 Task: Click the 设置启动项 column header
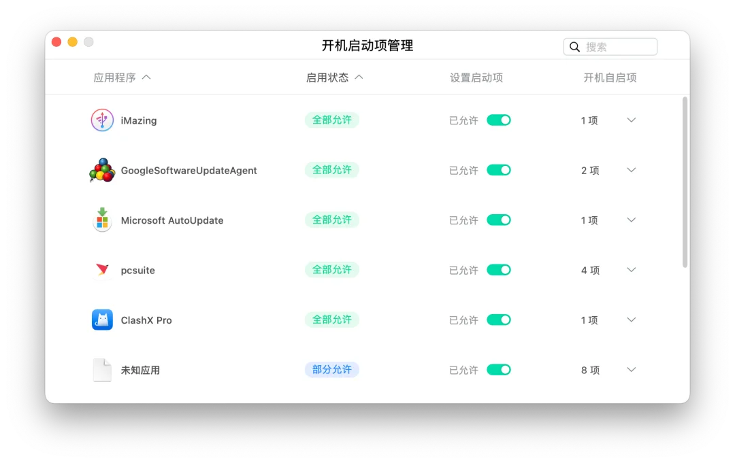(476, 78)
